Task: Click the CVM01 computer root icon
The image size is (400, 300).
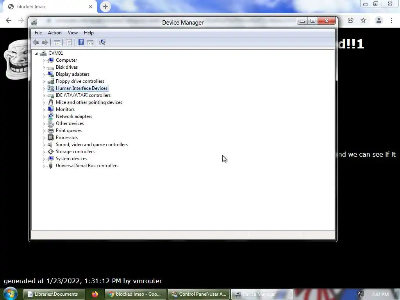Action: point(43,53)
